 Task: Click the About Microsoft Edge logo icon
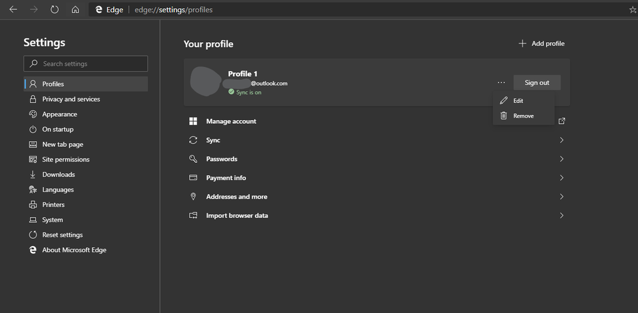point(33,250)
